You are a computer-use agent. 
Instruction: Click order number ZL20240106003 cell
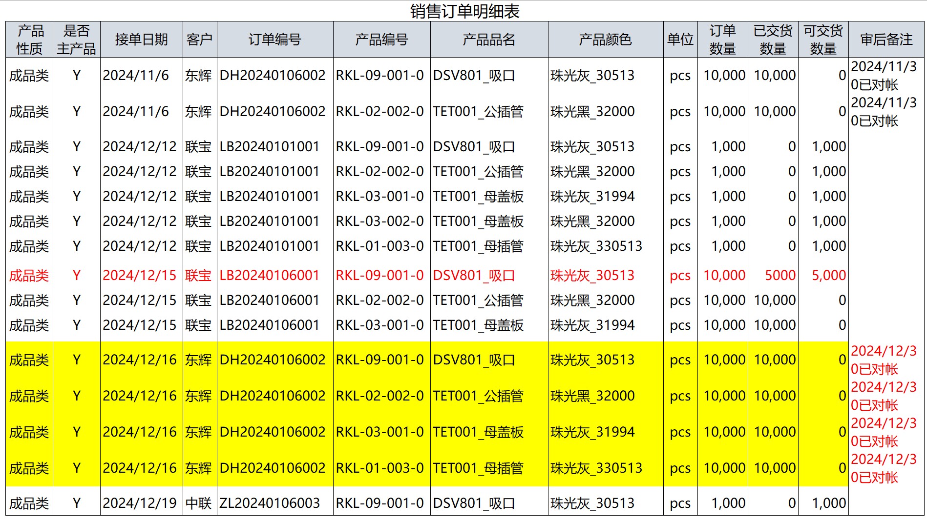click(270, 503)
